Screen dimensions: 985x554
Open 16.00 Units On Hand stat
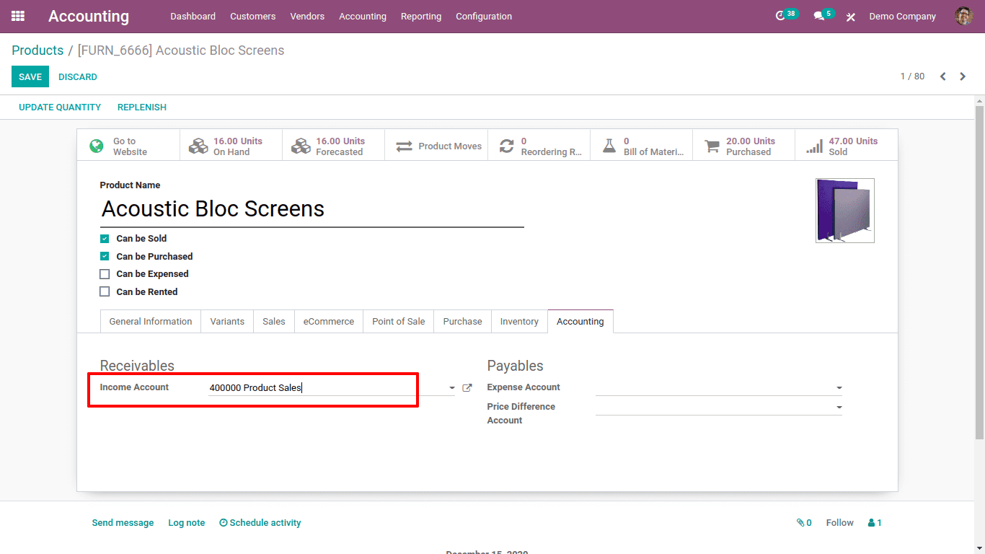[231, 146]
